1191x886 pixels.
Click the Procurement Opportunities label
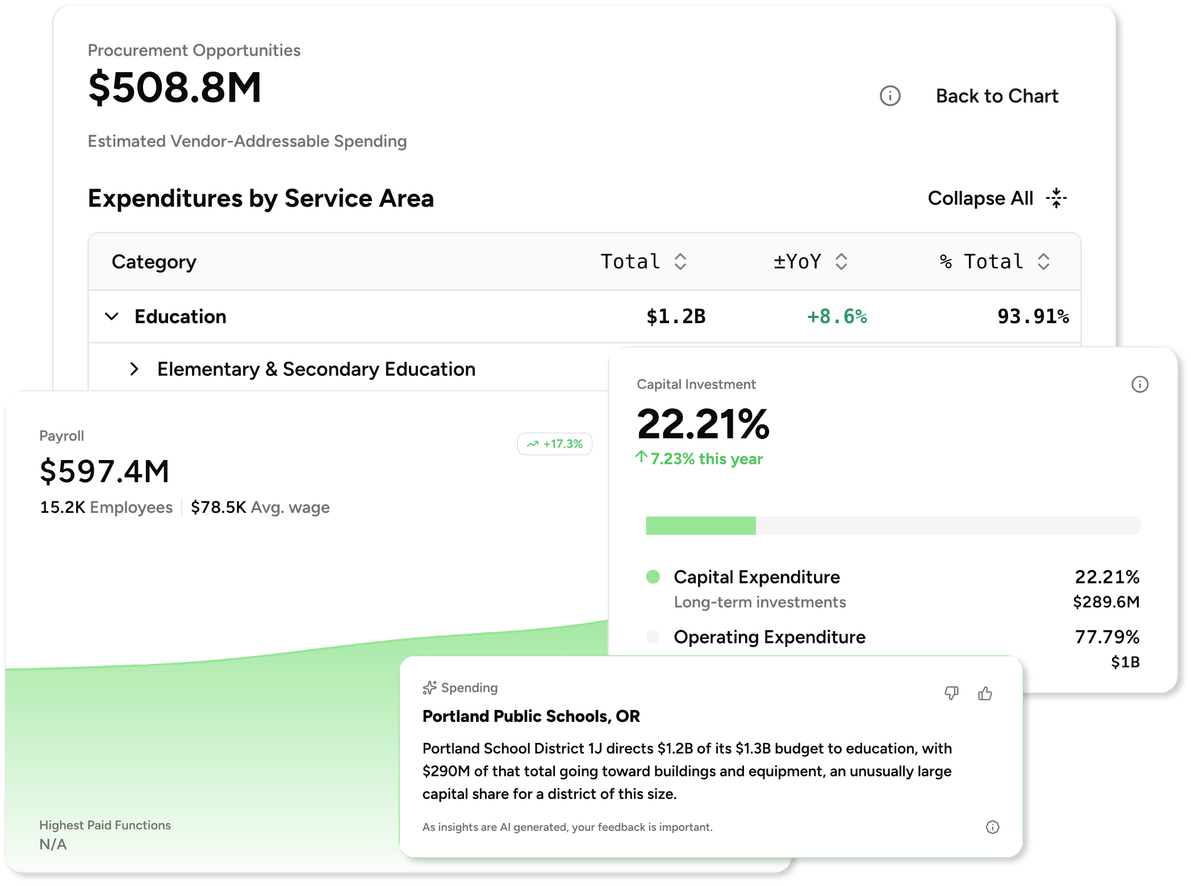[x=194, y=51]
